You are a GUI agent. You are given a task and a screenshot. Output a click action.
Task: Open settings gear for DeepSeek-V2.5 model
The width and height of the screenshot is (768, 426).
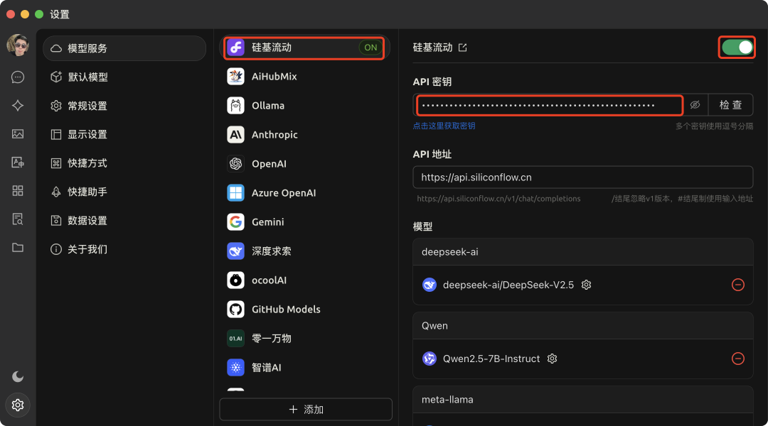click(585, 285)
